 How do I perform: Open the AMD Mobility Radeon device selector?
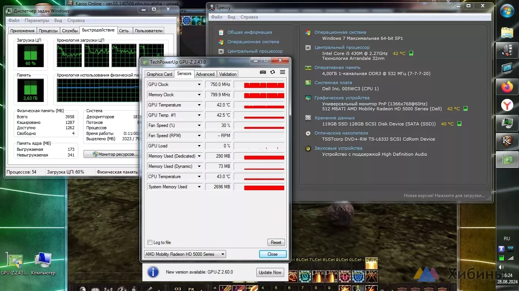(185, 254)
